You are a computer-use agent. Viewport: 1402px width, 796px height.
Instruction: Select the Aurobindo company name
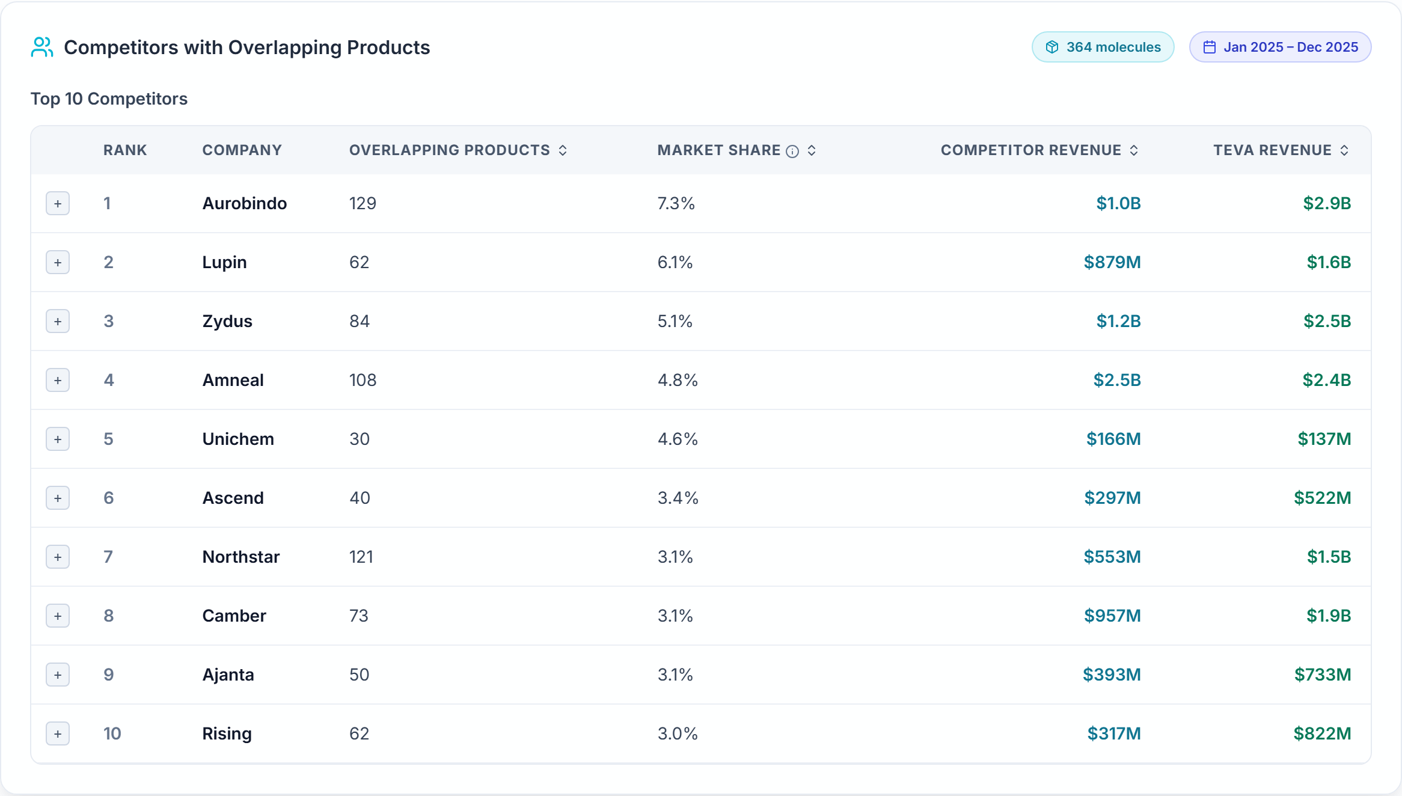coord(245,203)
